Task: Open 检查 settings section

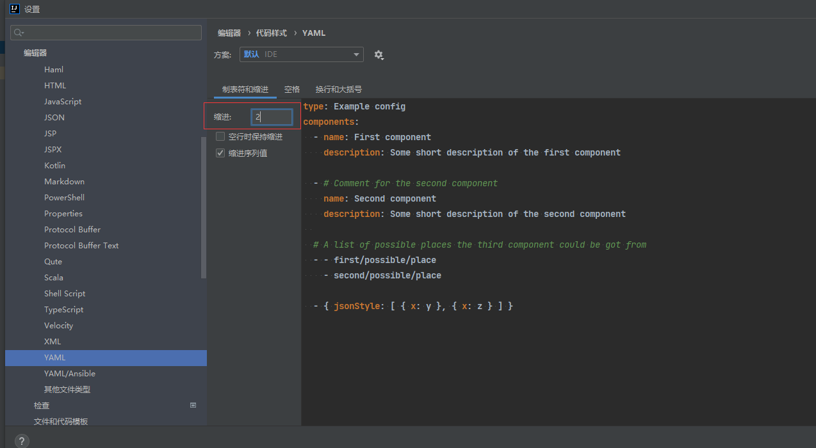Action: pos(42,405)
